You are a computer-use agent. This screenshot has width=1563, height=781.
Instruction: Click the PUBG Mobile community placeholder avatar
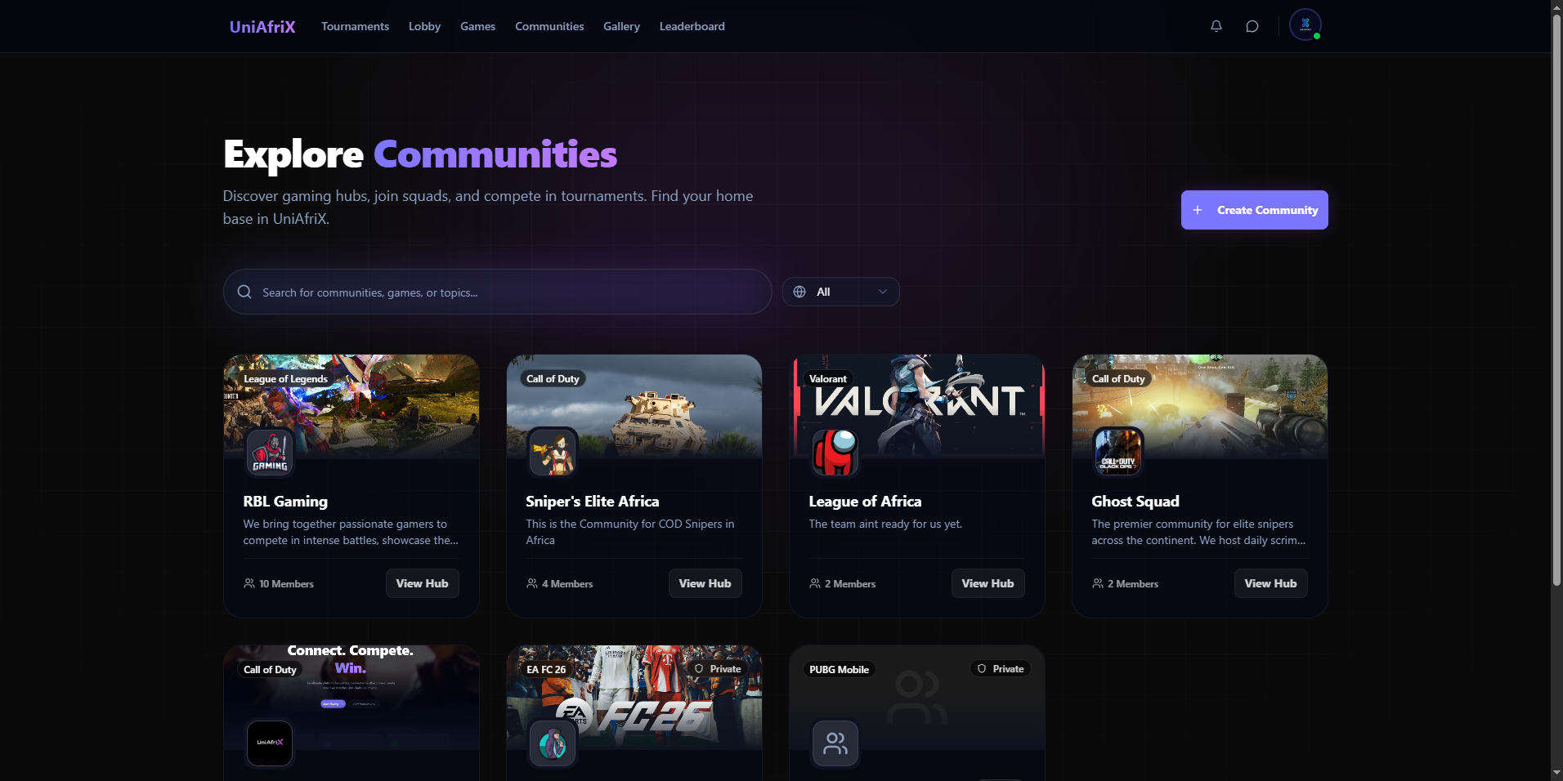(835, 743)
